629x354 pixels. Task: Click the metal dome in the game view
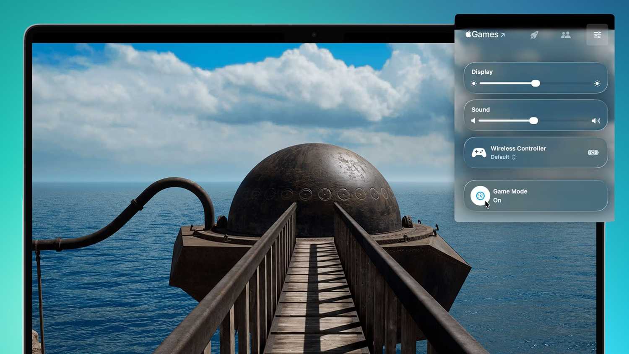point(314,176)
